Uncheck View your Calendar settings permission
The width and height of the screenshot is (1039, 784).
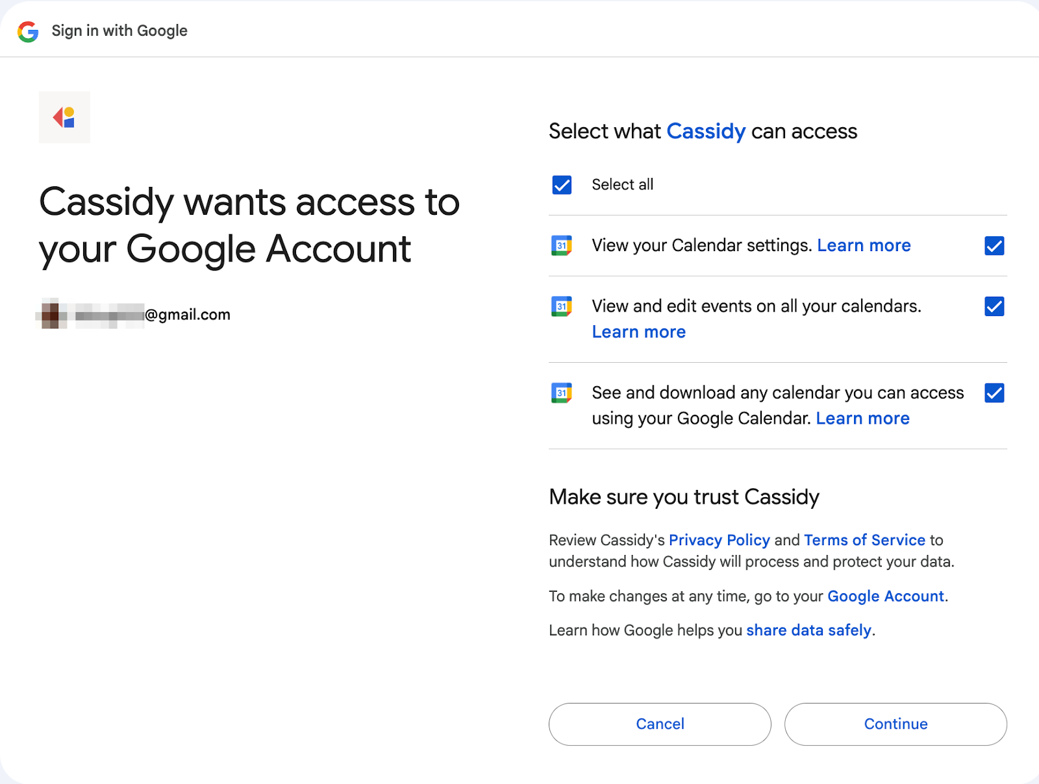coord(994,245)
